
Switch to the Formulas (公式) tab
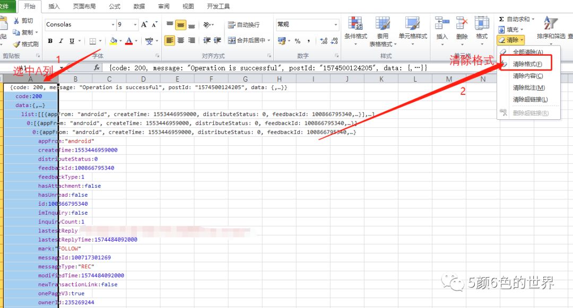point(115,6)
